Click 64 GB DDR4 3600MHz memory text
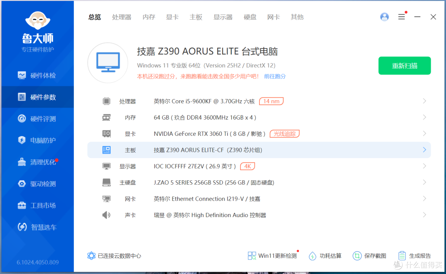Image resolution: width=446 pixels, height=274 pixels. 205,117
